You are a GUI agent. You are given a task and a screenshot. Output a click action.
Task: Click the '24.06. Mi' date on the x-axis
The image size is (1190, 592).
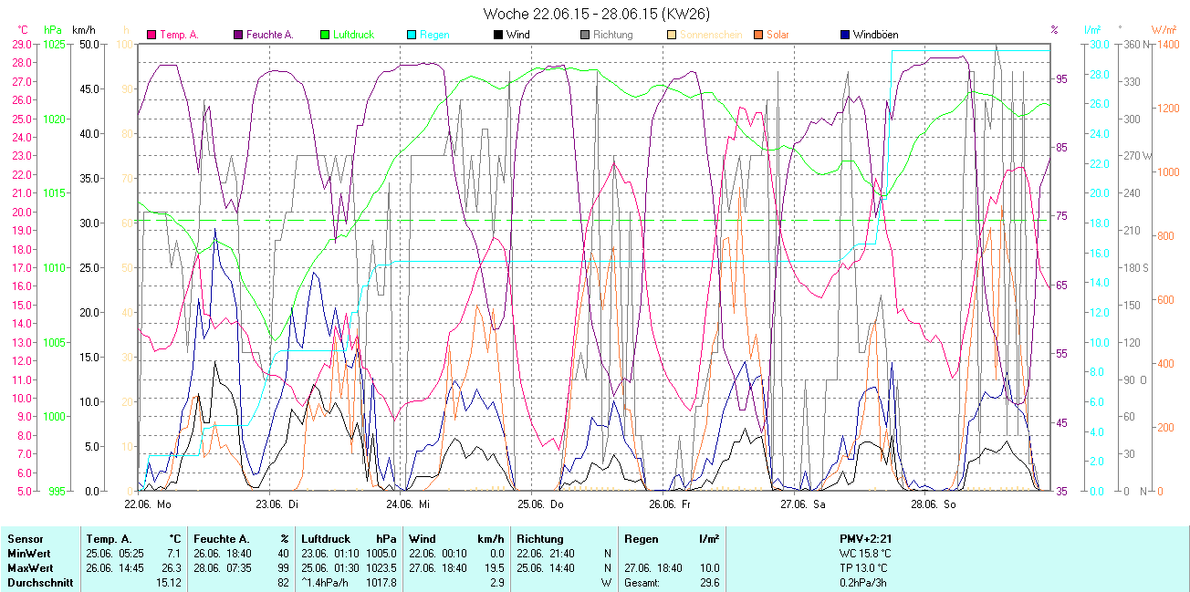pos(408,504)
